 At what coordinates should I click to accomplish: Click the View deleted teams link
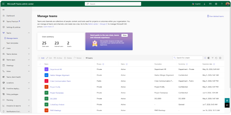(x=215, y=16)
